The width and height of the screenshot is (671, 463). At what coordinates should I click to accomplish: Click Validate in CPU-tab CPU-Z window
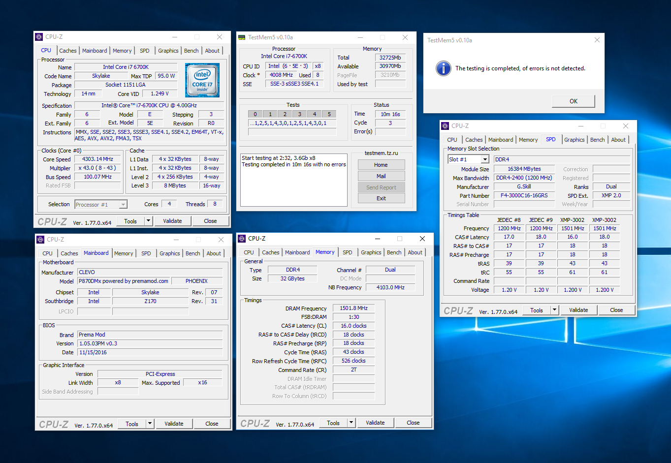[173, 221]
